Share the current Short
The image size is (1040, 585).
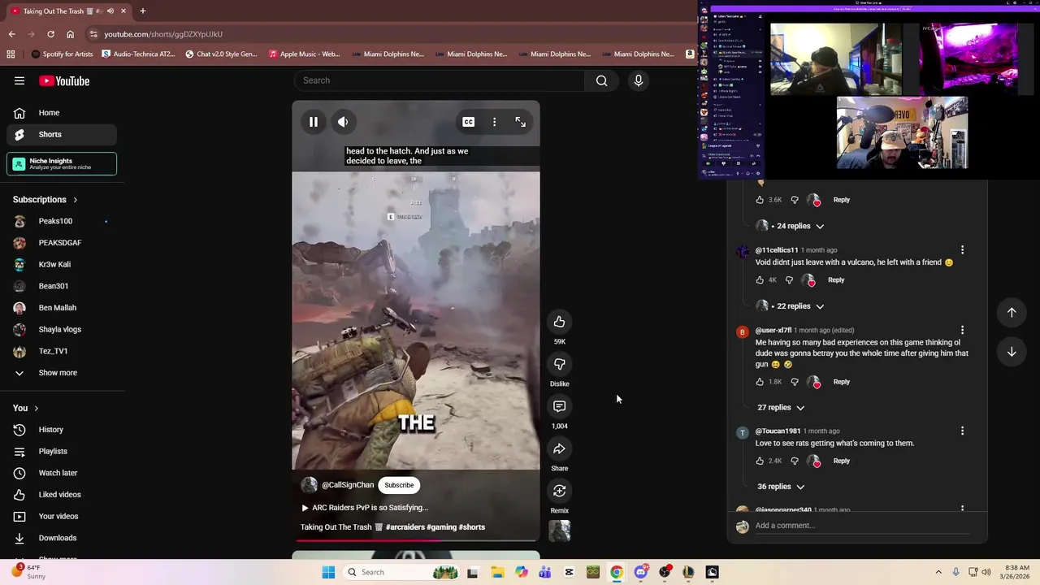(559, 448)
